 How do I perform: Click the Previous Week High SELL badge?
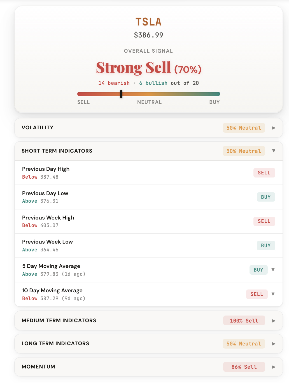click(264, 221)
